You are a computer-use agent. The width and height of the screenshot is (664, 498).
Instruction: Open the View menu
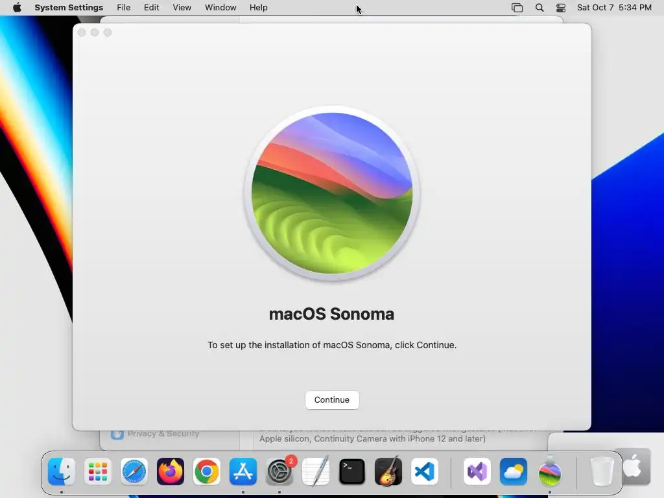[182, 8]
